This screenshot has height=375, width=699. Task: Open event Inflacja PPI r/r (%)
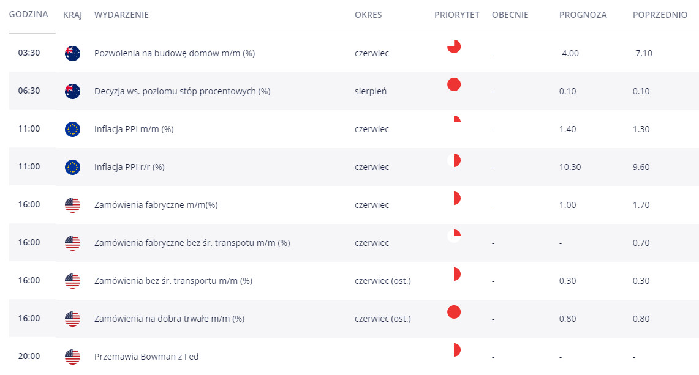[x=129, y=167]
